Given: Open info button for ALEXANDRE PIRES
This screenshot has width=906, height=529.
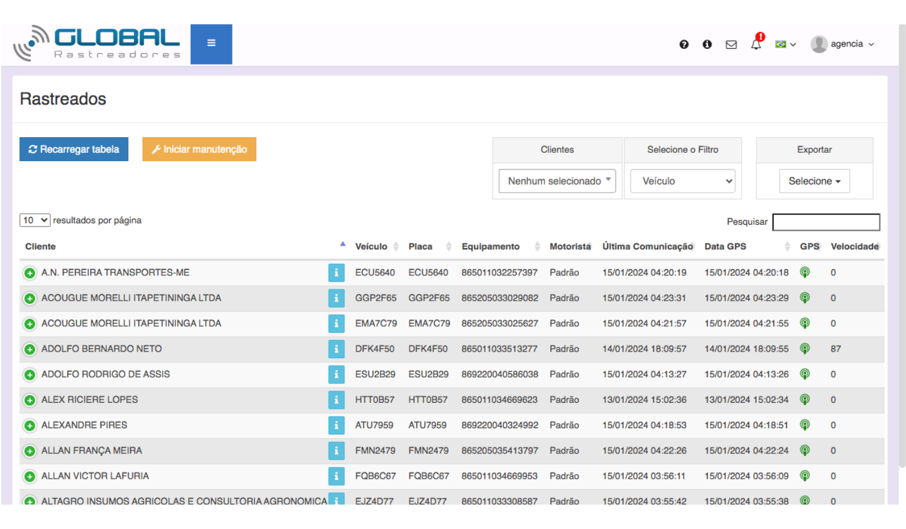Looking at the screenshot, I should pos(336,425).
